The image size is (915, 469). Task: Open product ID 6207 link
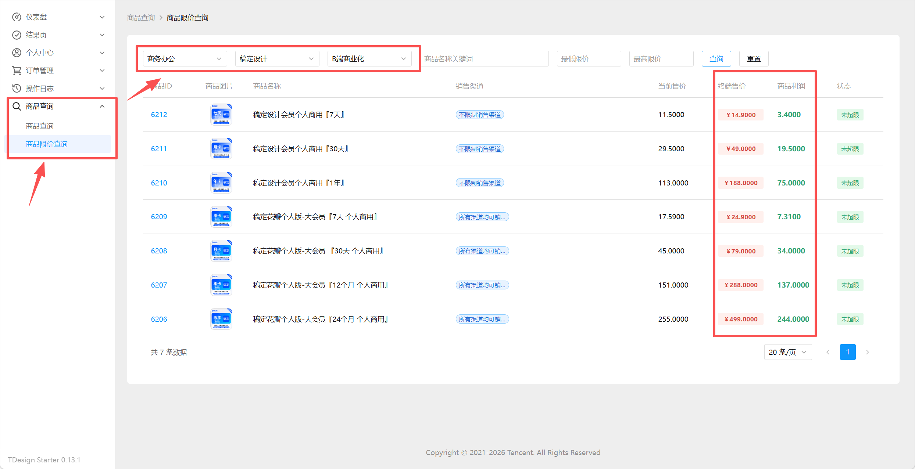coord(159,285)
